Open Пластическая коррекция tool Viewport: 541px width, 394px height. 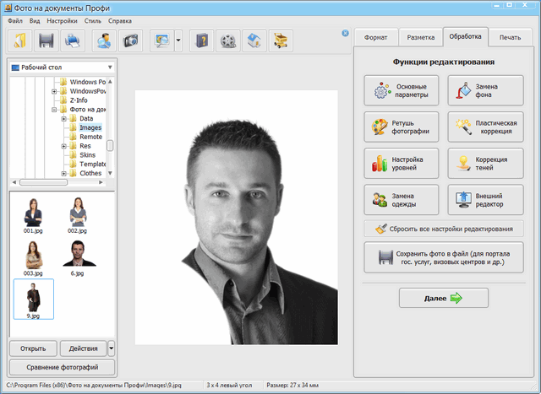485,127
